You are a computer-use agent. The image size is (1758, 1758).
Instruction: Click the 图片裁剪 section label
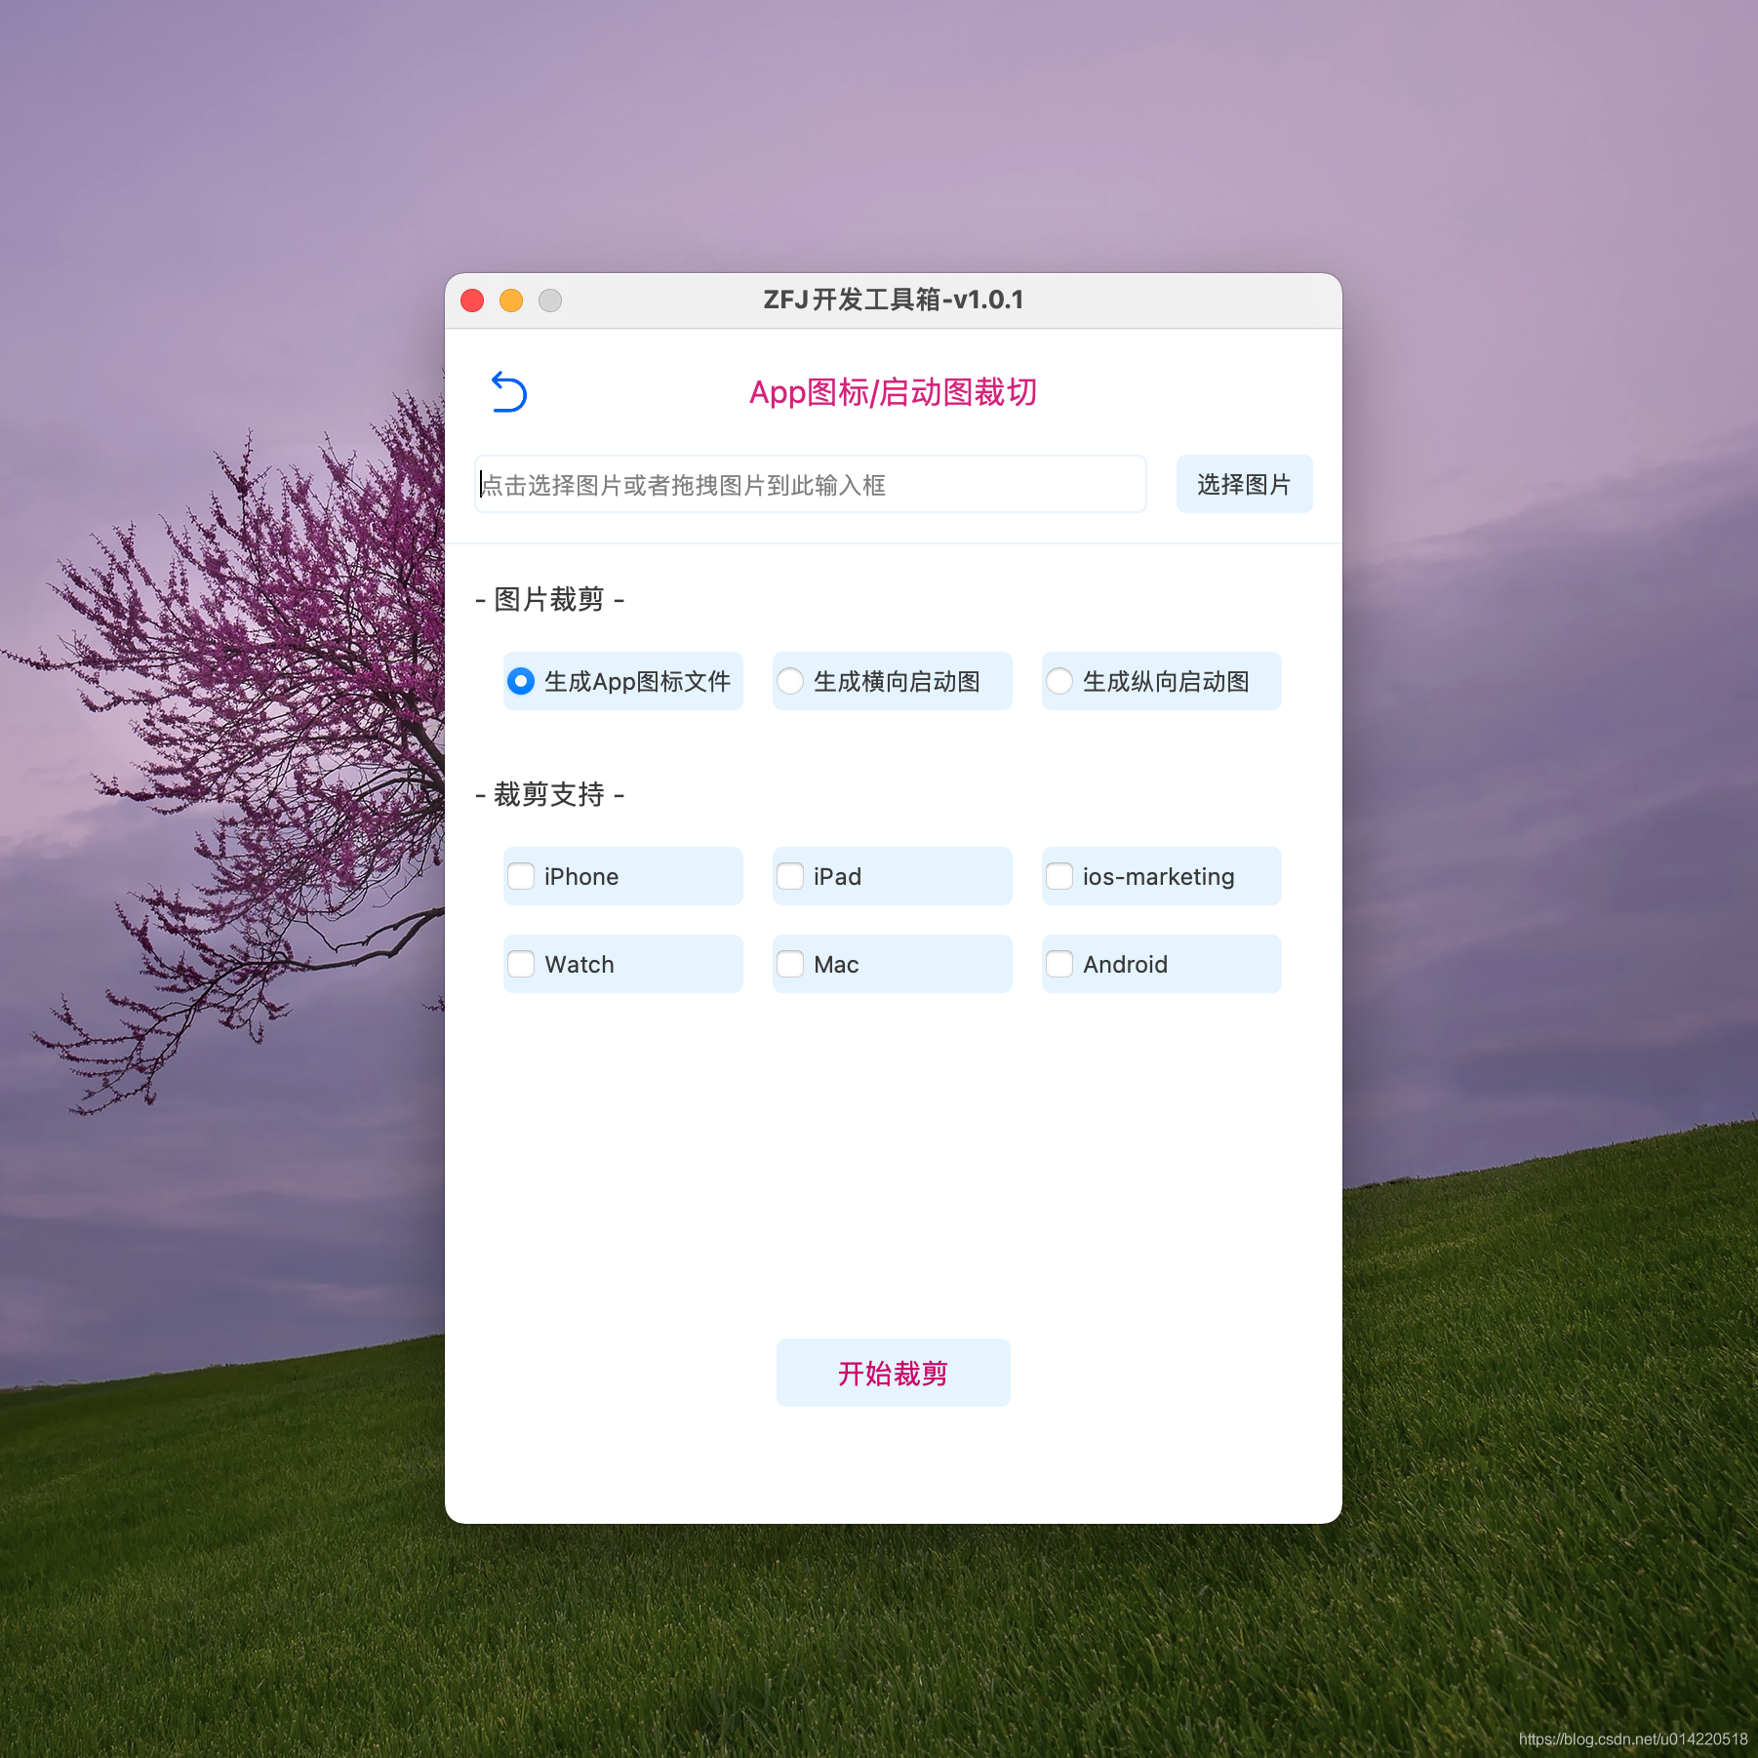[x=549, y=599]
